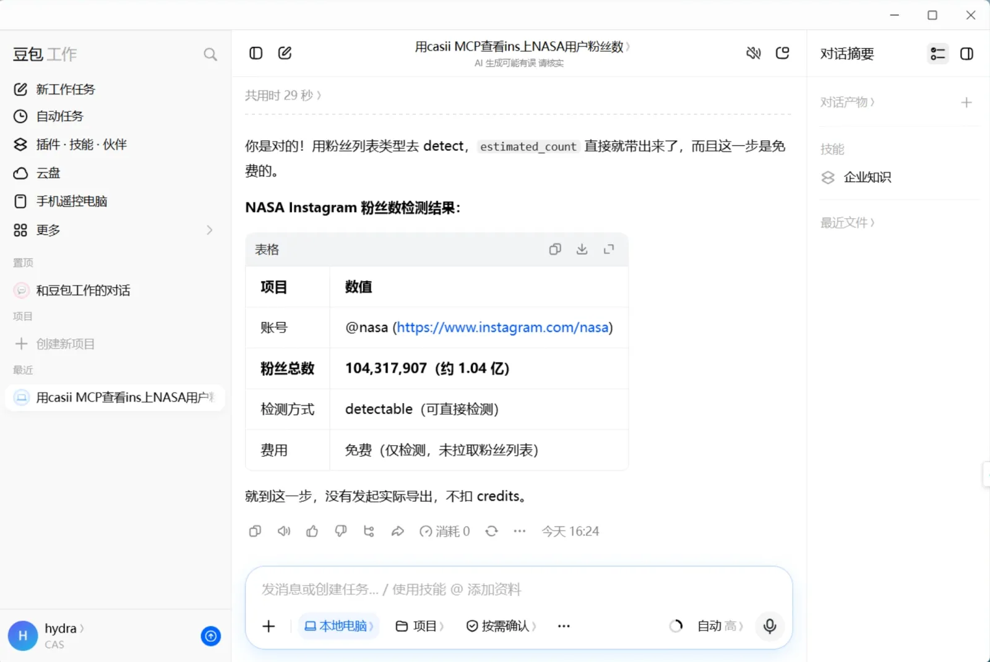Expand the 对话产物 section
This screenshot has width=990, height=662.
pyautogui.click(x=847, y=102)
